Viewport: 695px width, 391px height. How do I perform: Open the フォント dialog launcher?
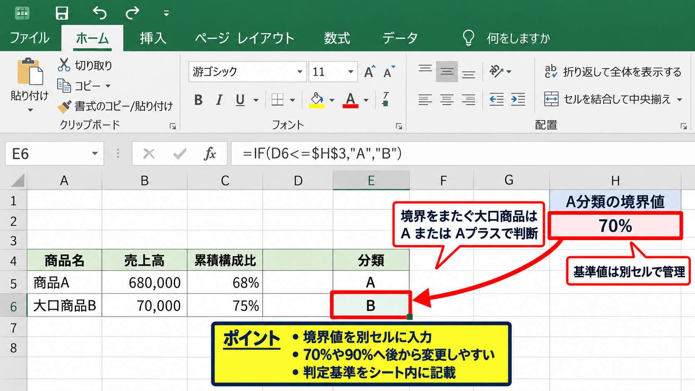point(399,126)
